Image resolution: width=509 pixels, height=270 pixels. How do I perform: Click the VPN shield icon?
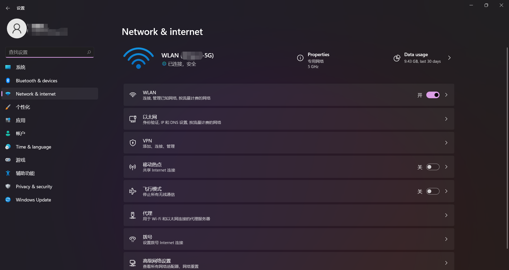(133, 143)
